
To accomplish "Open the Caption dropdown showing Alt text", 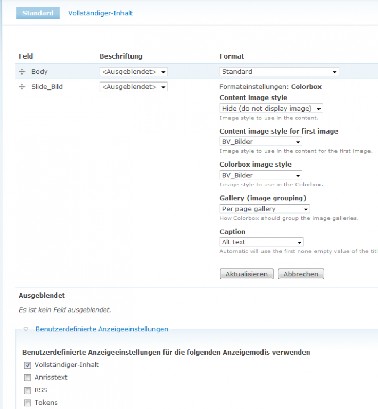I will (261, 242).
